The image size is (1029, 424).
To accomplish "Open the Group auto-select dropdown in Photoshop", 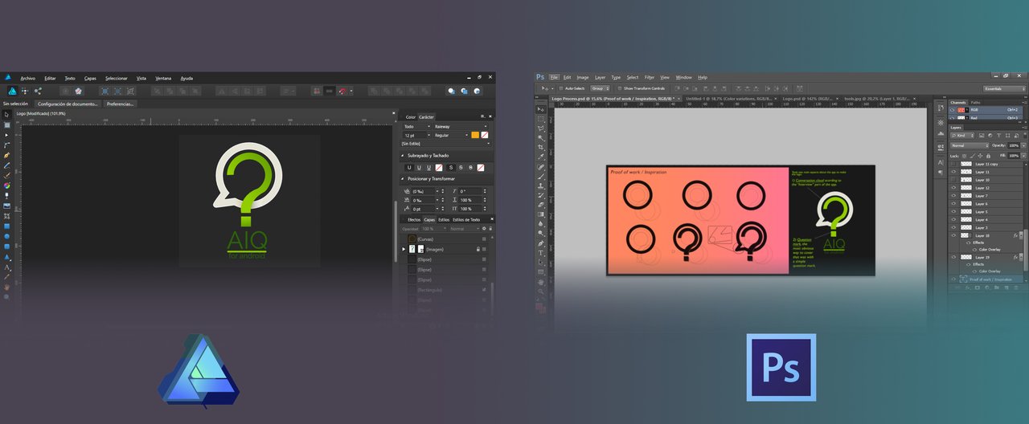I will coord(600,88).
